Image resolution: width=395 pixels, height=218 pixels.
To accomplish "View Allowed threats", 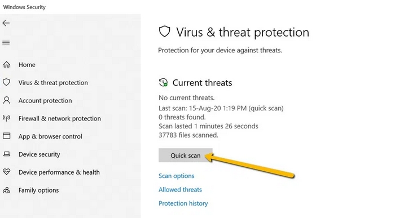I will (180, 189).
